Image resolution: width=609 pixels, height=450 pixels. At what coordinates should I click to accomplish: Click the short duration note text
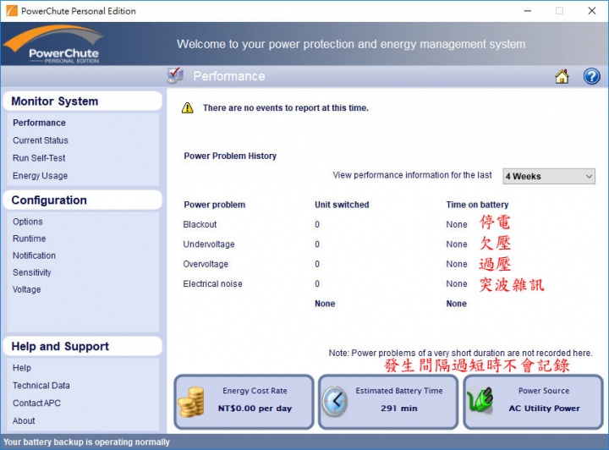pyautogui.click(x=461, y=354)
